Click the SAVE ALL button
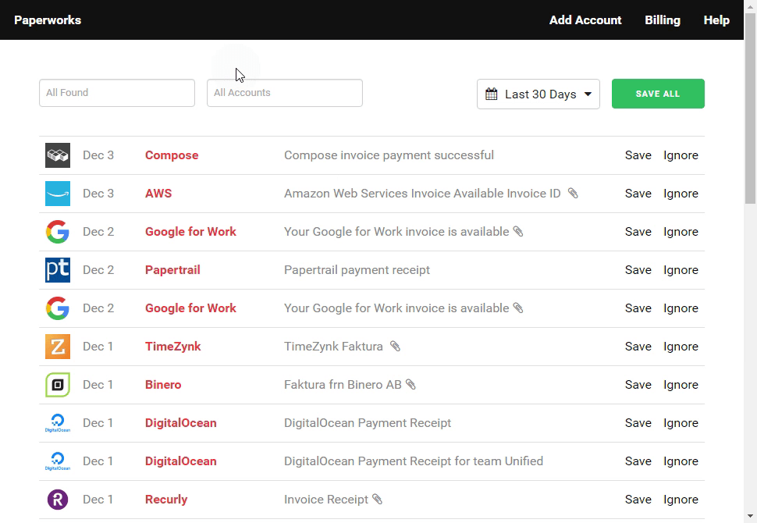Screen dimensions: 757x523 (x=658, y=93)
